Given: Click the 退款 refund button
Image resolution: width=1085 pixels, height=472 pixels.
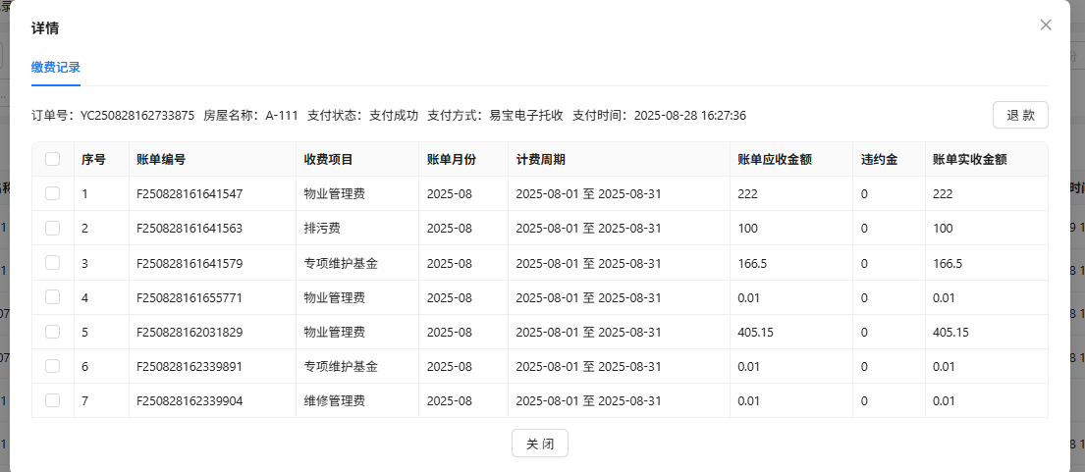Looking at the screenshot, I should point(1020,115).
